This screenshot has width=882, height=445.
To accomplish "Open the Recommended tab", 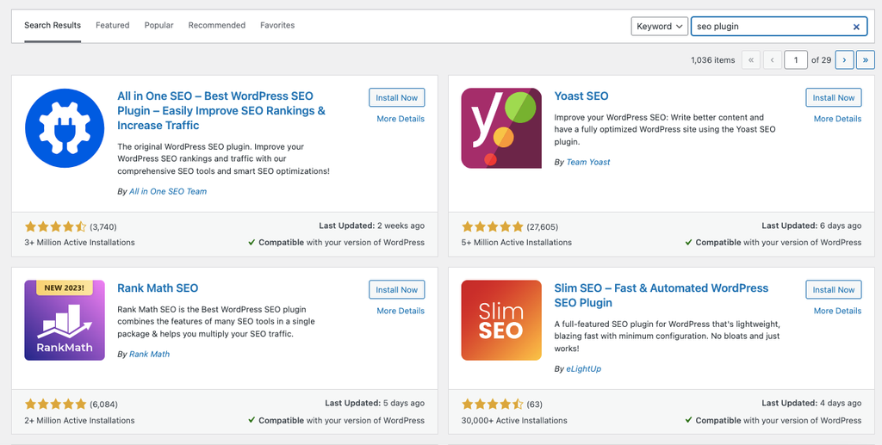I will point(216,25).
